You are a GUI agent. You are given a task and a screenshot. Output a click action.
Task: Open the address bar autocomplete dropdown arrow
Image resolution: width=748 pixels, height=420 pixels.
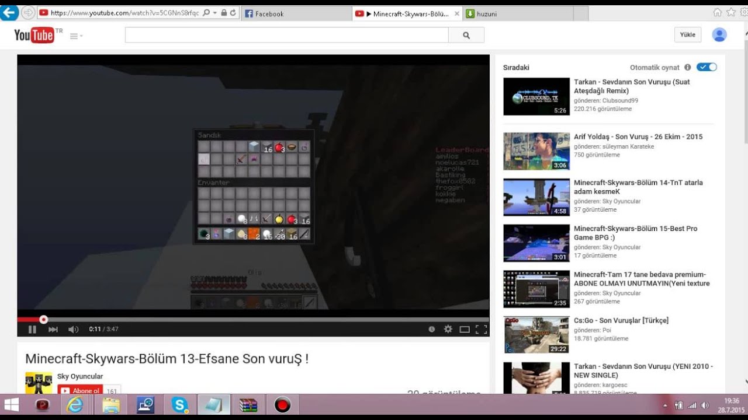(214, 13)
